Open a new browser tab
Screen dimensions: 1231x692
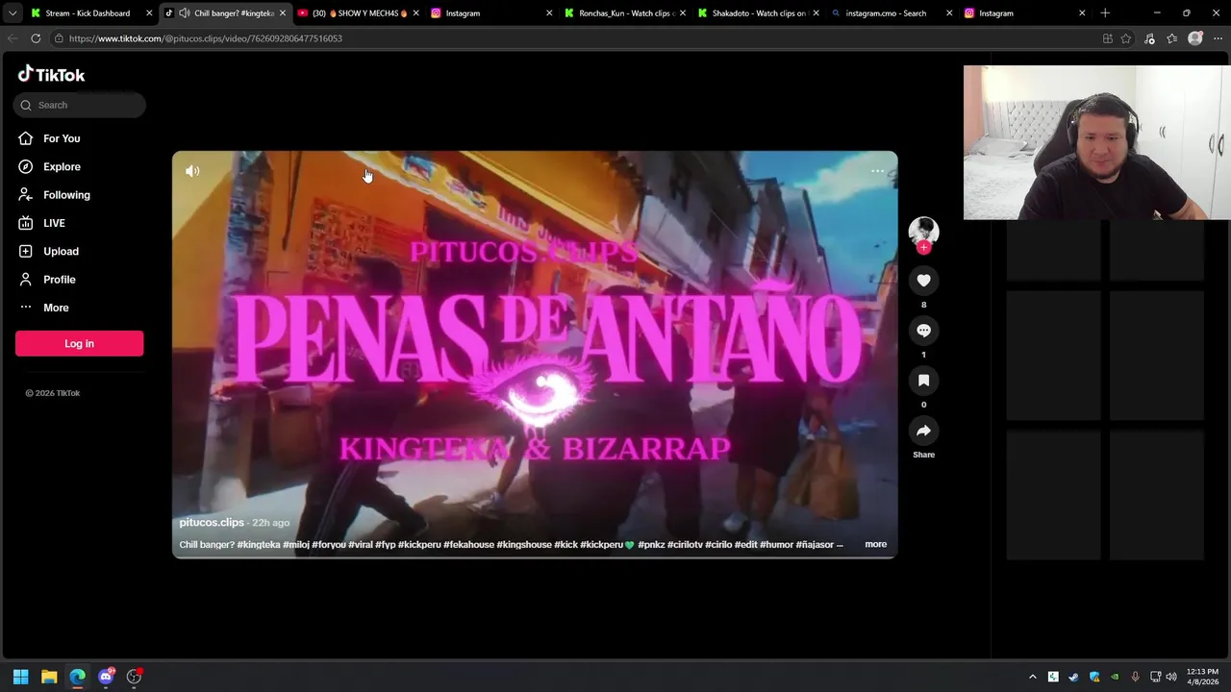coord(1105,13)
